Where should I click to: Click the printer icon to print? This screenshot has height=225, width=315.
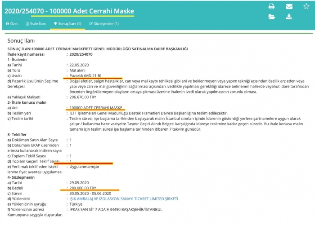(x=271, y=7)
